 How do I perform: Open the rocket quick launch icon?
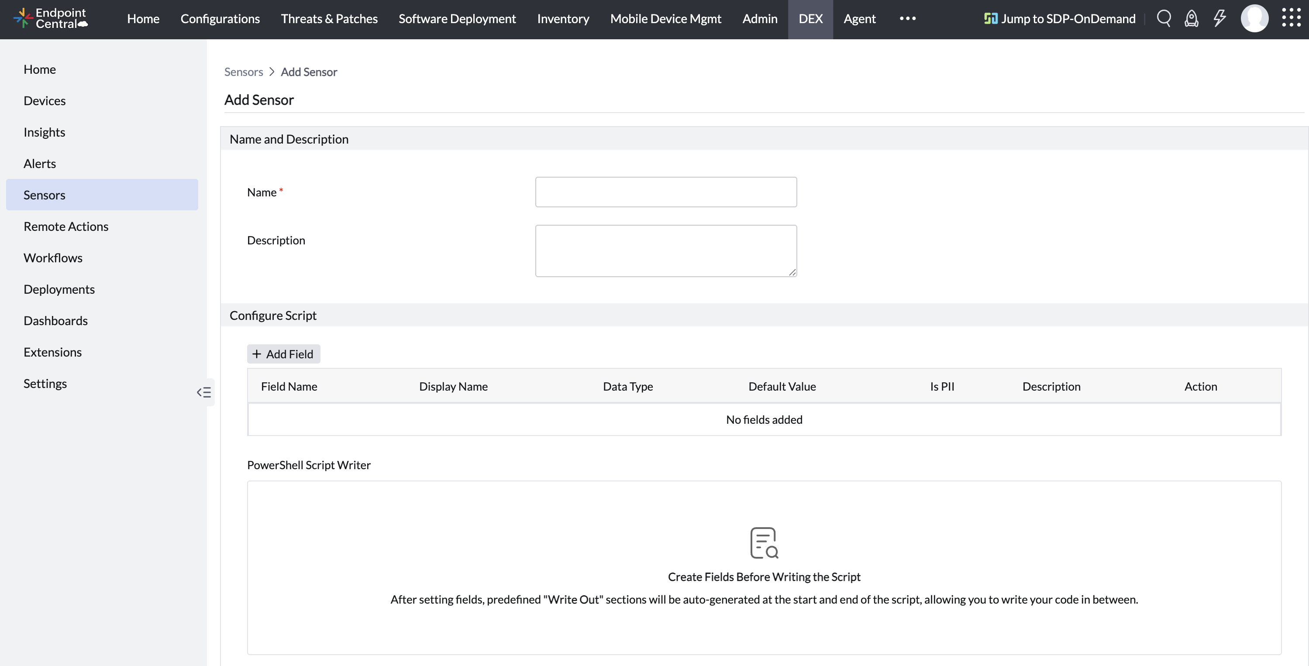click(x=1191, y=19)
